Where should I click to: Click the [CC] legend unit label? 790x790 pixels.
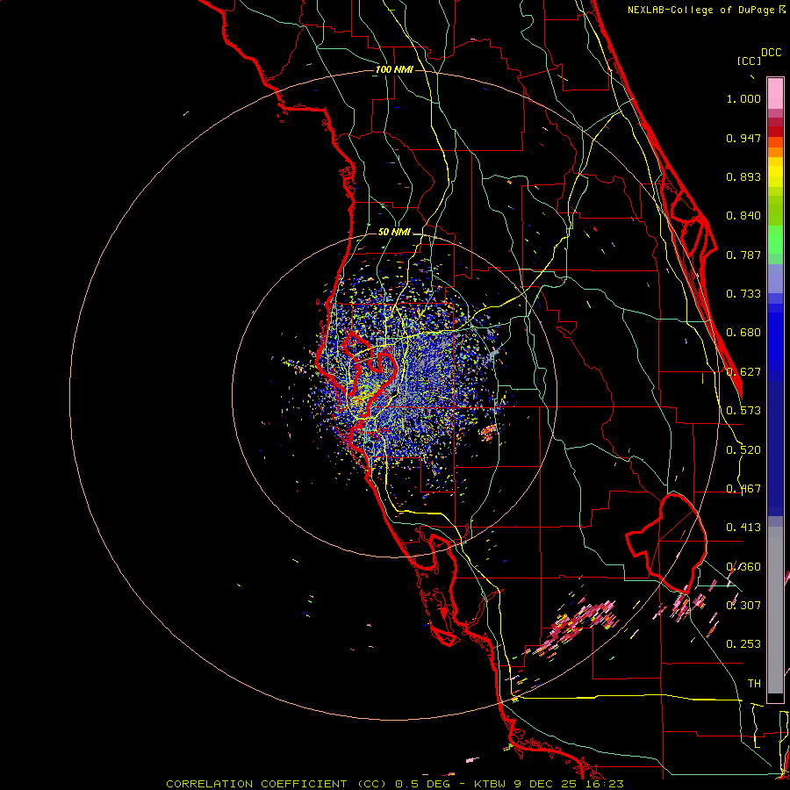point(749,61)
